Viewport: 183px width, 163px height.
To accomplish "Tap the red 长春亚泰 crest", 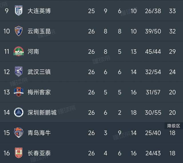I will (19, 153).
